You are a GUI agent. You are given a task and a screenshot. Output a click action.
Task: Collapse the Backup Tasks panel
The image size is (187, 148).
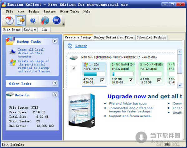point(55,41)
